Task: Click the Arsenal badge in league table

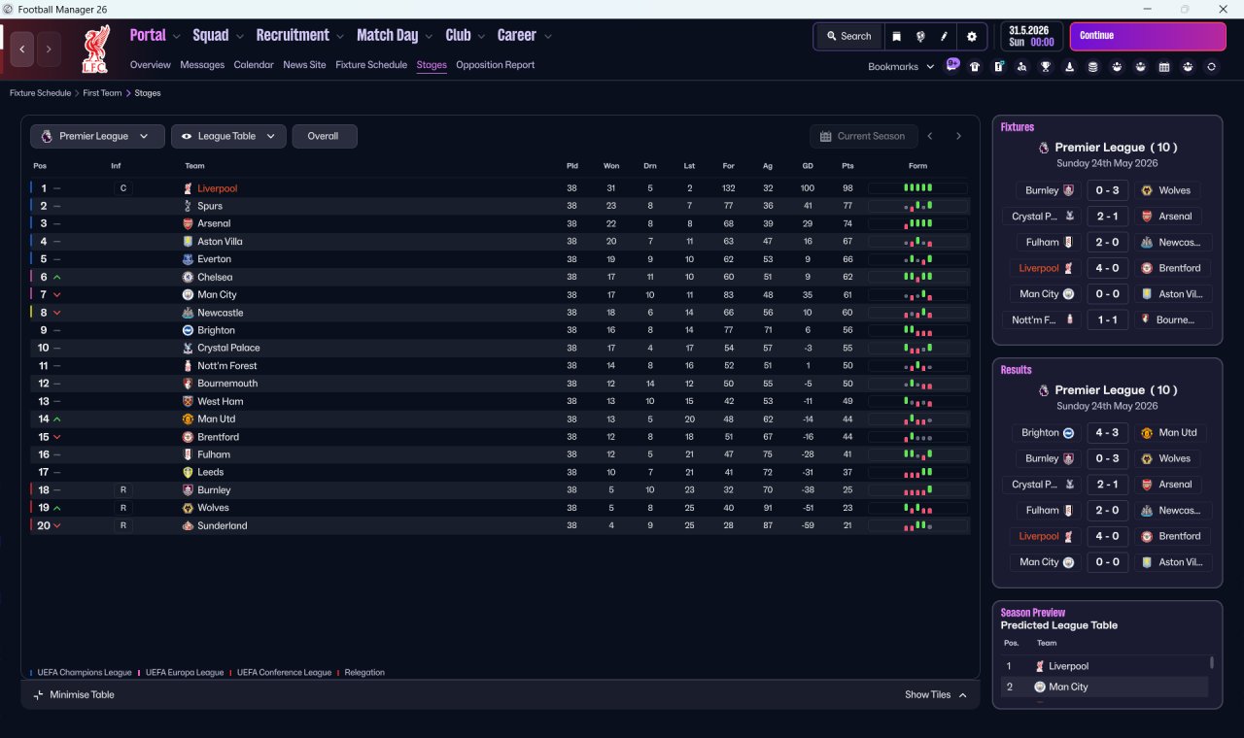Action: 189,223
